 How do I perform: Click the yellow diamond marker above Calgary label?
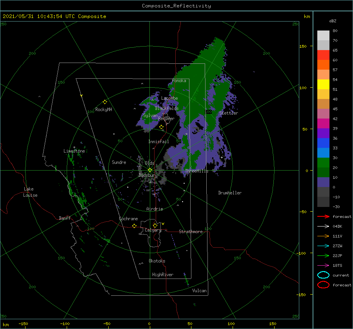tap(155, 225)
